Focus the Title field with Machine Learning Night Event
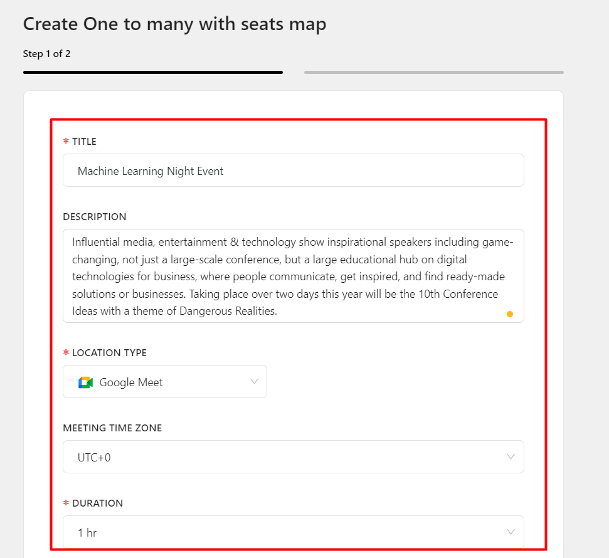 point(293,171)
